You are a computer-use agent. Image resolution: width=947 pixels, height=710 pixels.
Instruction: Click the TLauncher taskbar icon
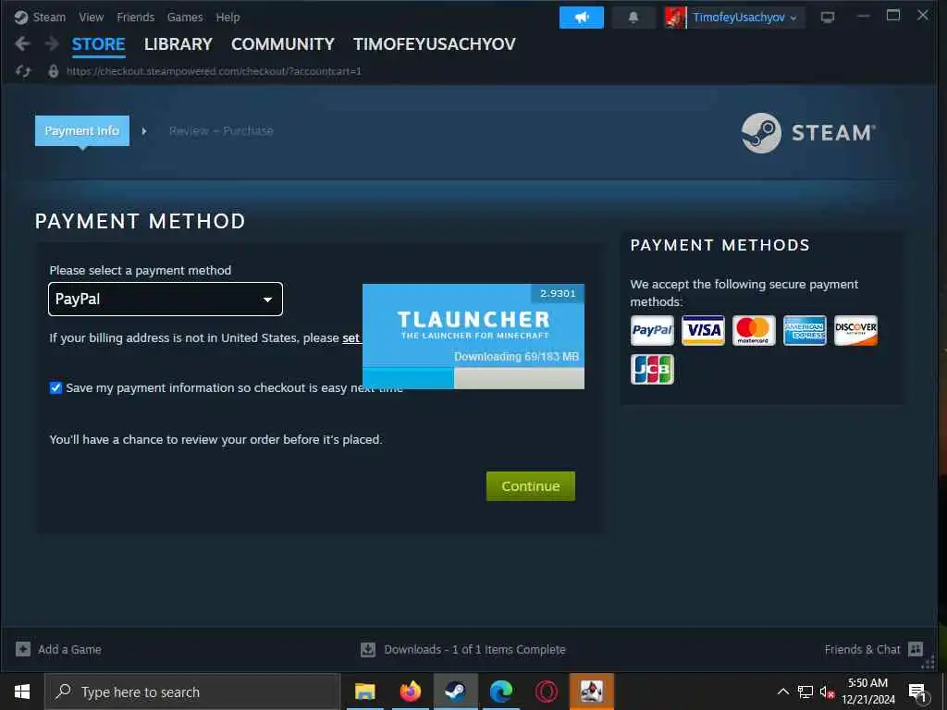(591, 692)
